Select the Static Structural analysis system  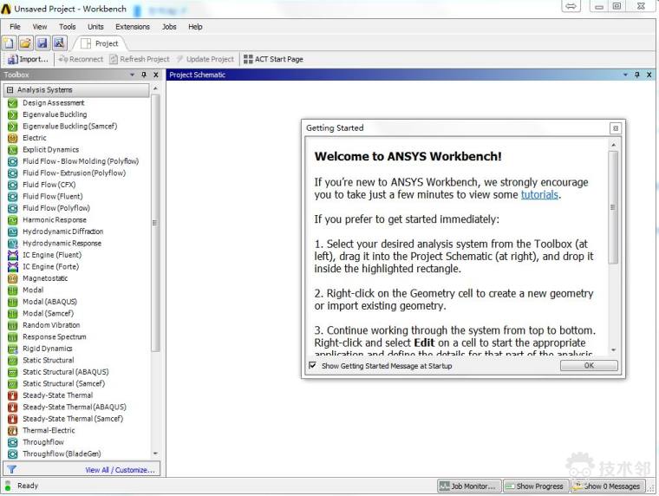[x=48, y=361]
